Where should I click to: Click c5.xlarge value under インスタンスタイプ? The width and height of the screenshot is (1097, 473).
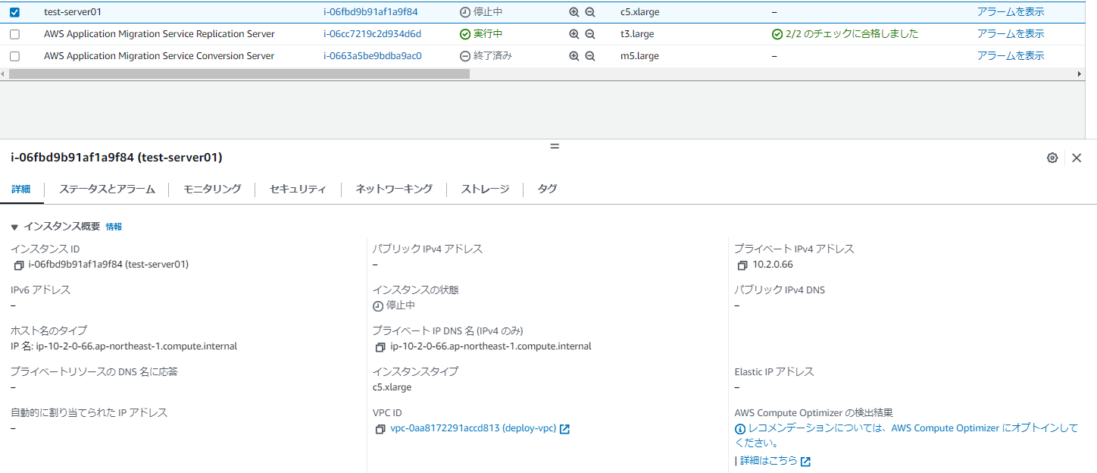click(x=392, y=387)
